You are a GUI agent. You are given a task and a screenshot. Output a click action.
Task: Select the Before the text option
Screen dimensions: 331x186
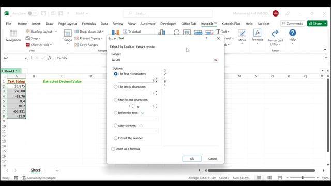pos(116,113)
